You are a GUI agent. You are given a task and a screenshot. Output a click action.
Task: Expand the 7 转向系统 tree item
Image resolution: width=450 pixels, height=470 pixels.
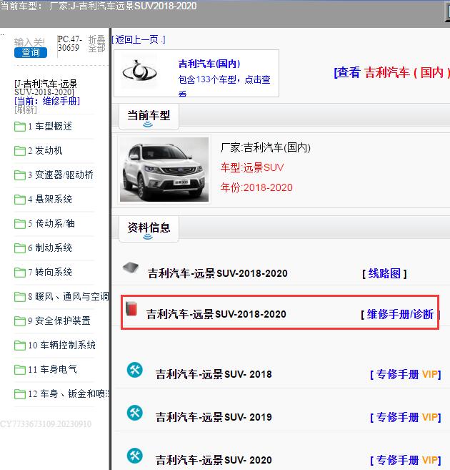[50, 272]
